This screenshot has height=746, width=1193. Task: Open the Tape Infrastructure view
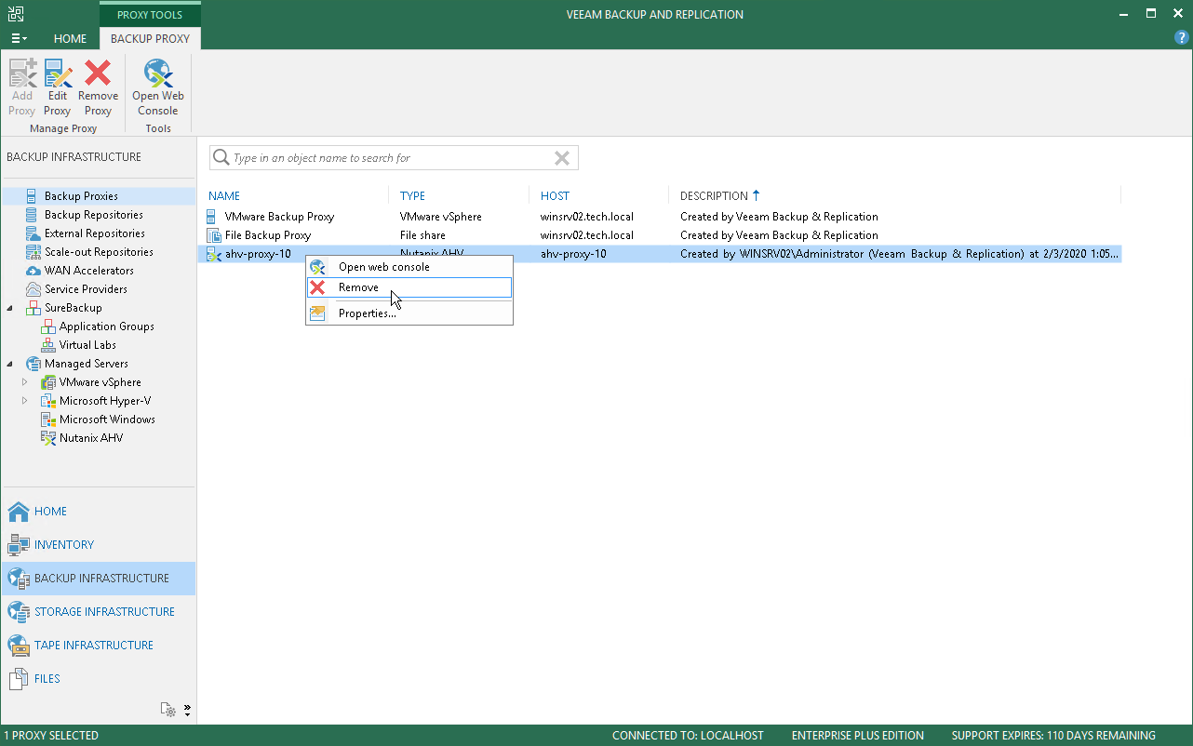(99, 646)
